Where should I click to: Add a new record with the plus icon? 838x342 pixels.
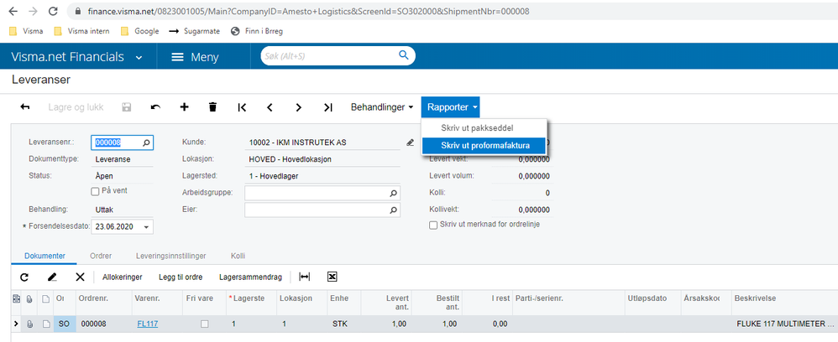[x=185, y=107]
